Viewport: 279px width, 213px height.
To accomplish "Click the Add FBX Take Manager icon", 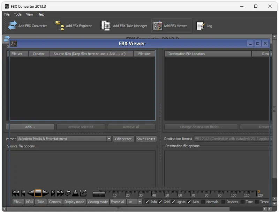I will 106,25.
